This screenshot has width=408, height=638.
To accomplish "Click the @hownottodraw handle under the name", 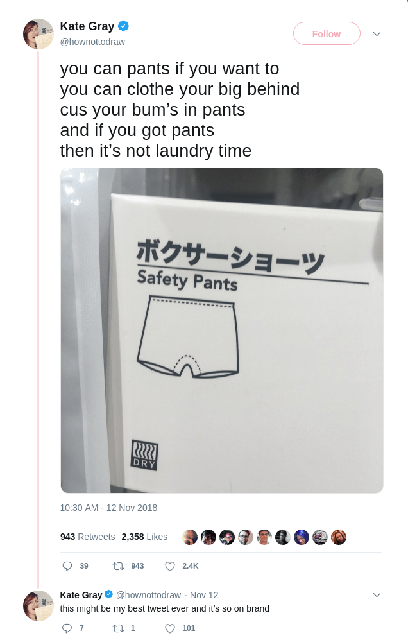I will click(x=92, y=42).
